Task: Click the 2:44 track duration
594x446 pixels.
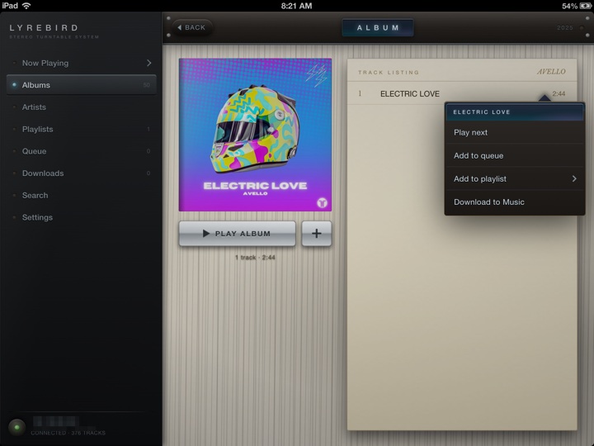Action: click(x=559, y=93)
